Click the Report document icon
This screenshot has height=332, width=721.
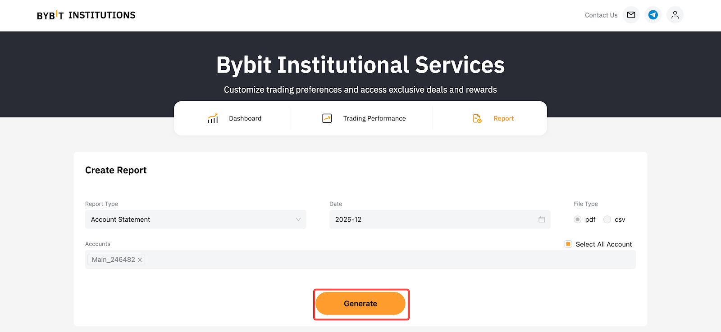point(477,118)
